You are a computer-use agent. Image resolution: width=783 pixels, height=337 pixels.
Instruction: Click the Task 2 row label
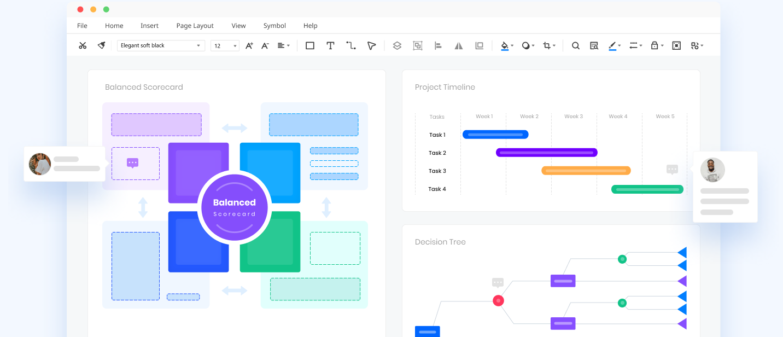click(x=437, y=153)
